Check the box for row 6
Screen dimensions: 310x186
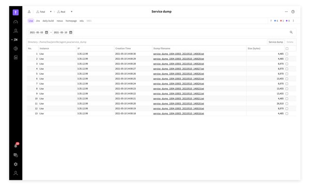pyautogui.click(x=287, y=79)
